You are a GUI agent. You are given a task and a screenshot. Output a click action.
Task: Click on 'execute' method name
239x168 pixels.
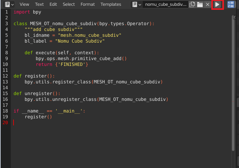[45, 53]
